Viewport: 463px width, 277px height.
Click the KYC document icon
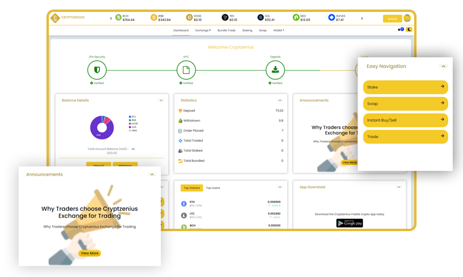tap(186, 70)
